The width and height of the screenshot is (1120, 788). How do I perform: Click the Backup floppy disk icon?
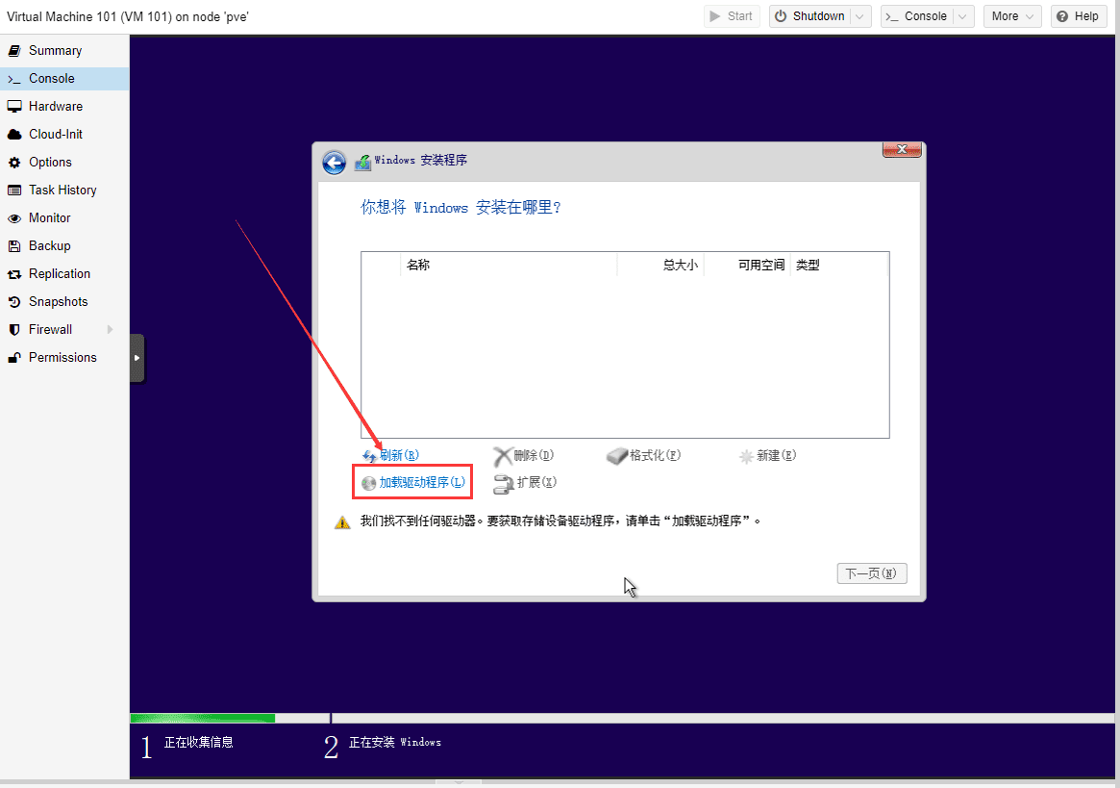point(14,246)
